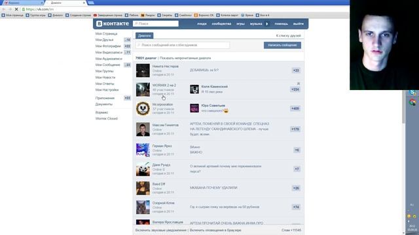Open Skype icon on the right sidebar
Image resolution: width=419 pixels, height=235 pixels.
point(412,93)
